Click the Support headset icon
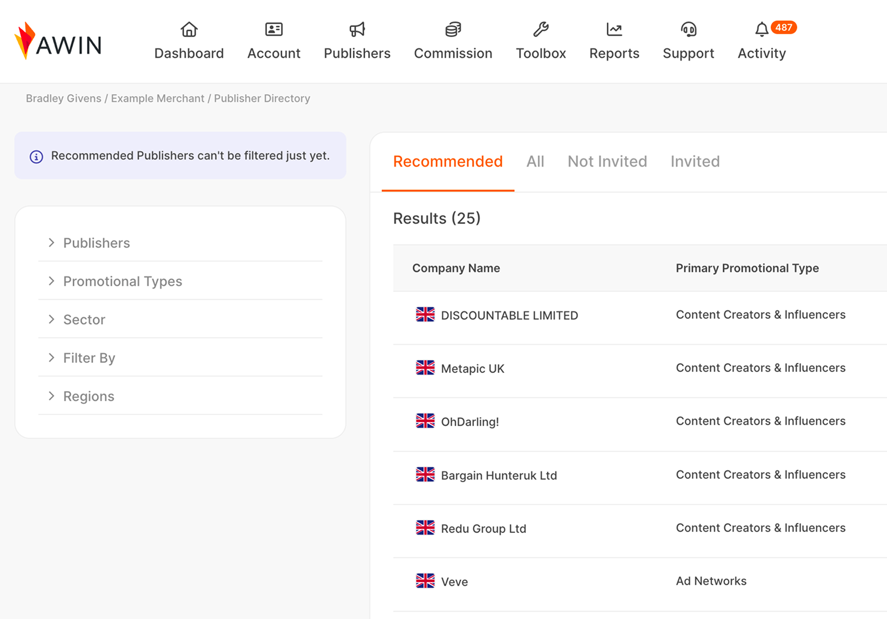Viewport: 887px width, 619px height. [688, 29]
